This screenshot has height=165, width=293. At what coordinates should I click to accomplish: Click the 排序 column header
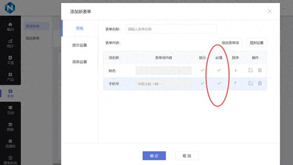[235, 58]
